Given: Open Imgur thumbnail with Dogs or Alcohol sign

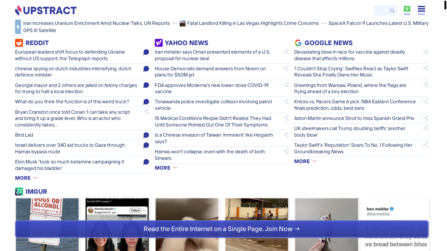Looking at the screenshot, I should coord(47,225).
